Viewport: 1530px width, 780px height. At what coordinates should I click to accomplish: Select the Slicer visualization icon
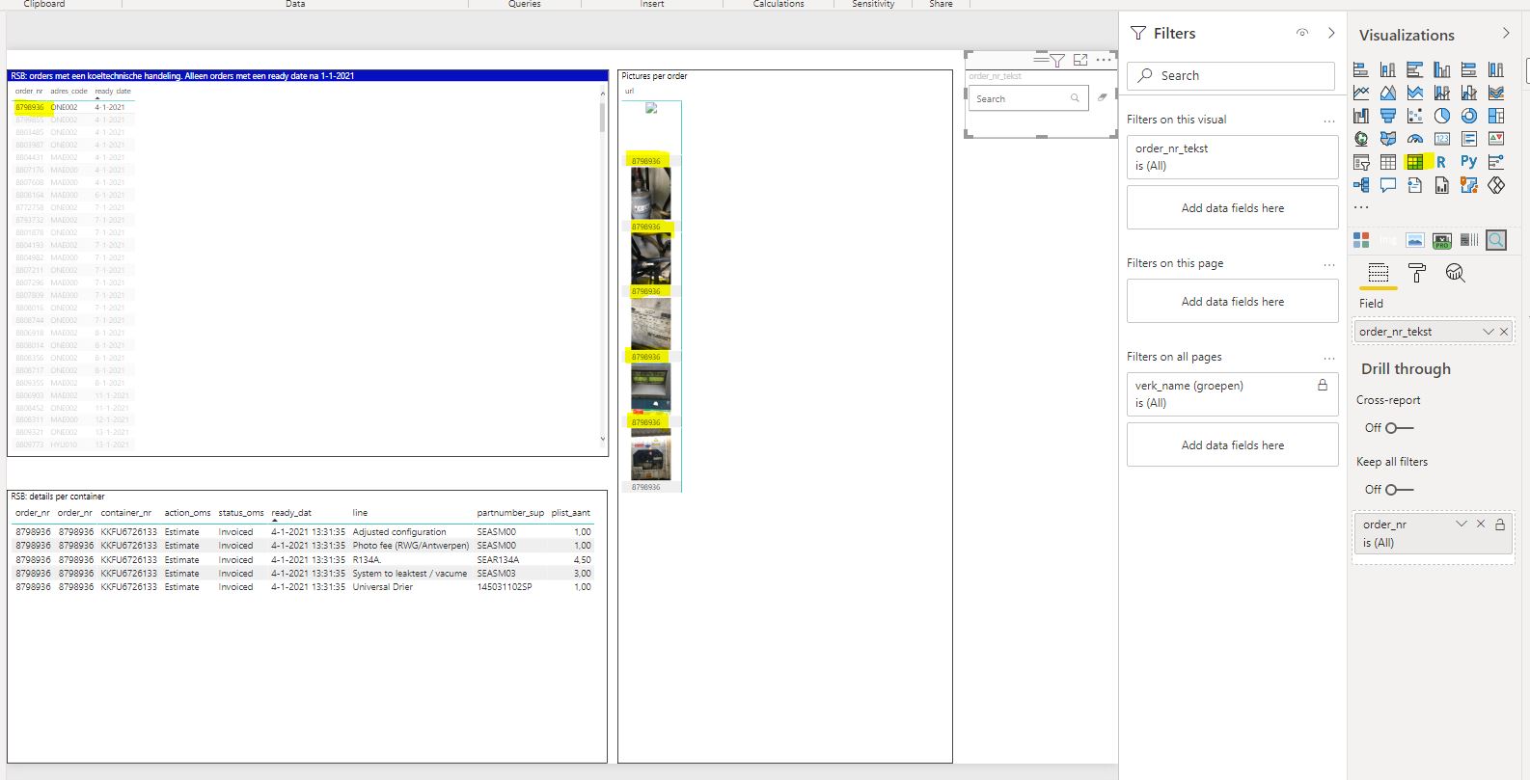[1361, 162]
